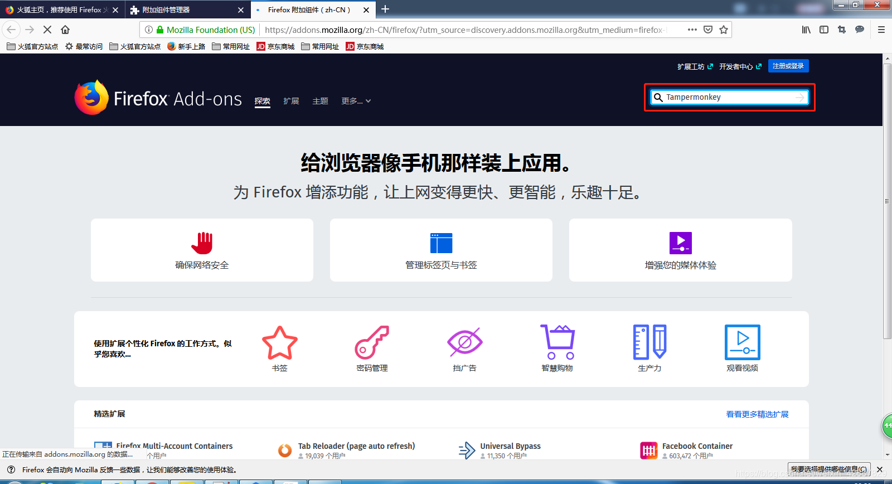This screenshot has width=892, height=484.
Task: Open the Facebook Container extension
Action: (x=697, y=446)
